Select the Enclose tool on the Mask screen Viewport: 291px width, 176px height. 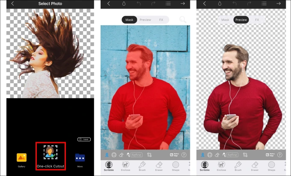point(125,166)
